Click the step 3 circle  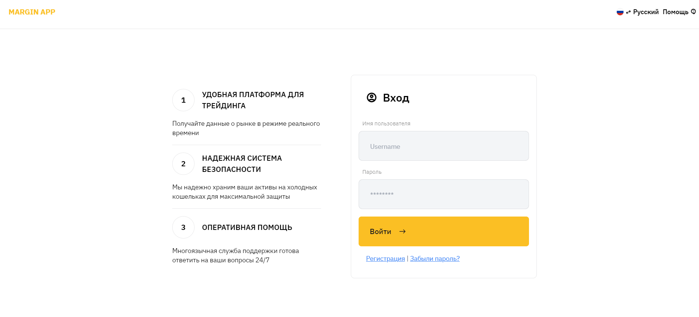coord(183,227)
